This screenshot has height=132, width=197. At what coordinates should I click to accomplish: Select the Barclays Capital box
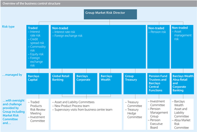pyautogui.click(x=37, y=84)
